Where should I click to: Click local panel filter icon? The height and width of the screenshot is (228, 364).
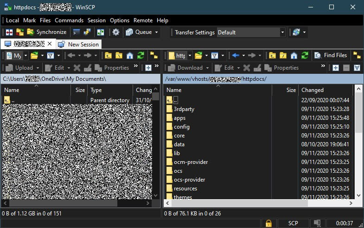coord(51,56)
